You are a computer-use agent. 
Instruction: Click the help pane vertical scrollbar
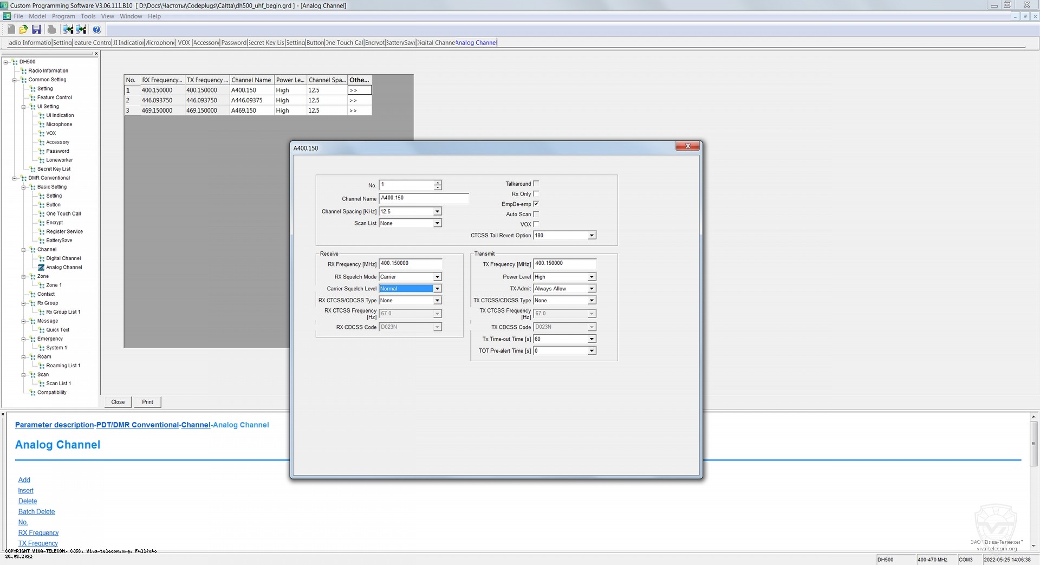(1033, 443)
